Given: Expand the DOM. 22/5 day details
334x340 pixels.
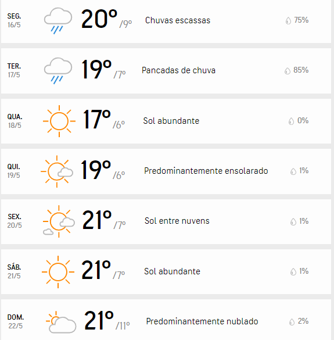Looking at the screenshot, I should (166, 320).
